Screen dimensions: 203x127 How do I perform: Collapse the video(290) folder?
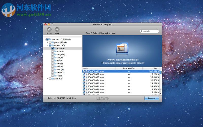coord(48,45)
